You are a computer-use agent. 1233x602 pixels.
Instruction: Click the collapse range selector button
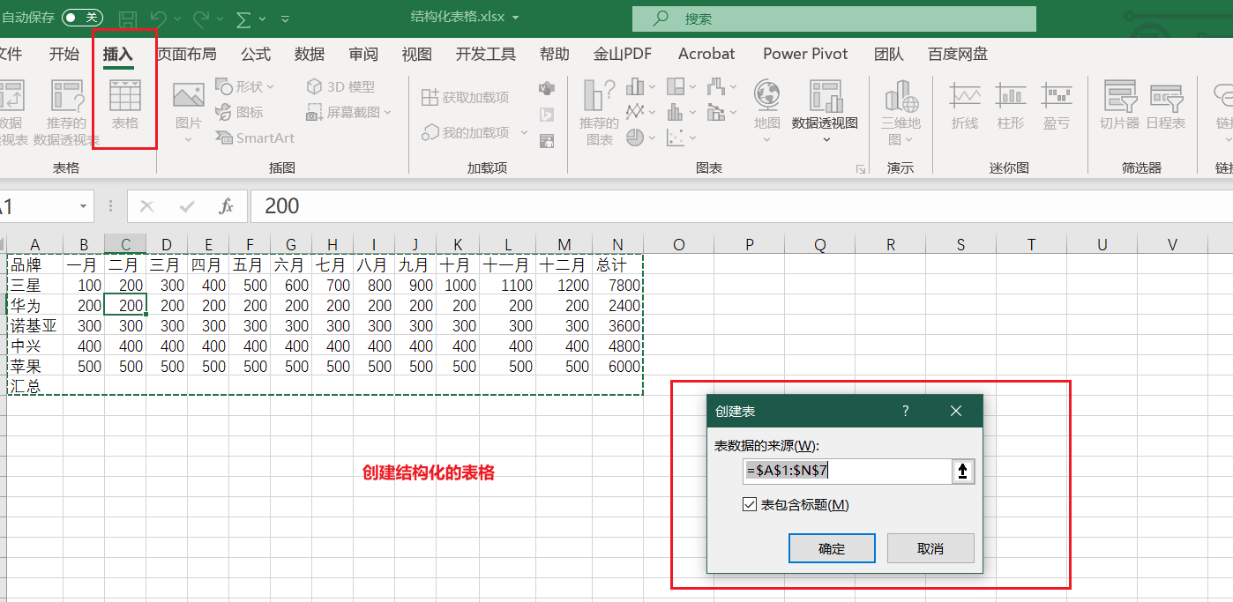962,472
